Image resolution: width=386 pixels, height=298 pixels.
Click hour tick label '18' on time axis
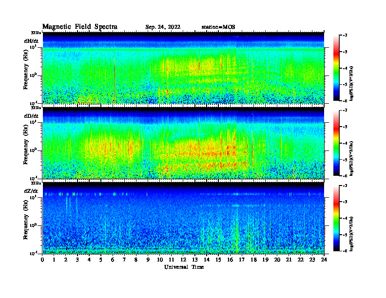pos(253,260)
